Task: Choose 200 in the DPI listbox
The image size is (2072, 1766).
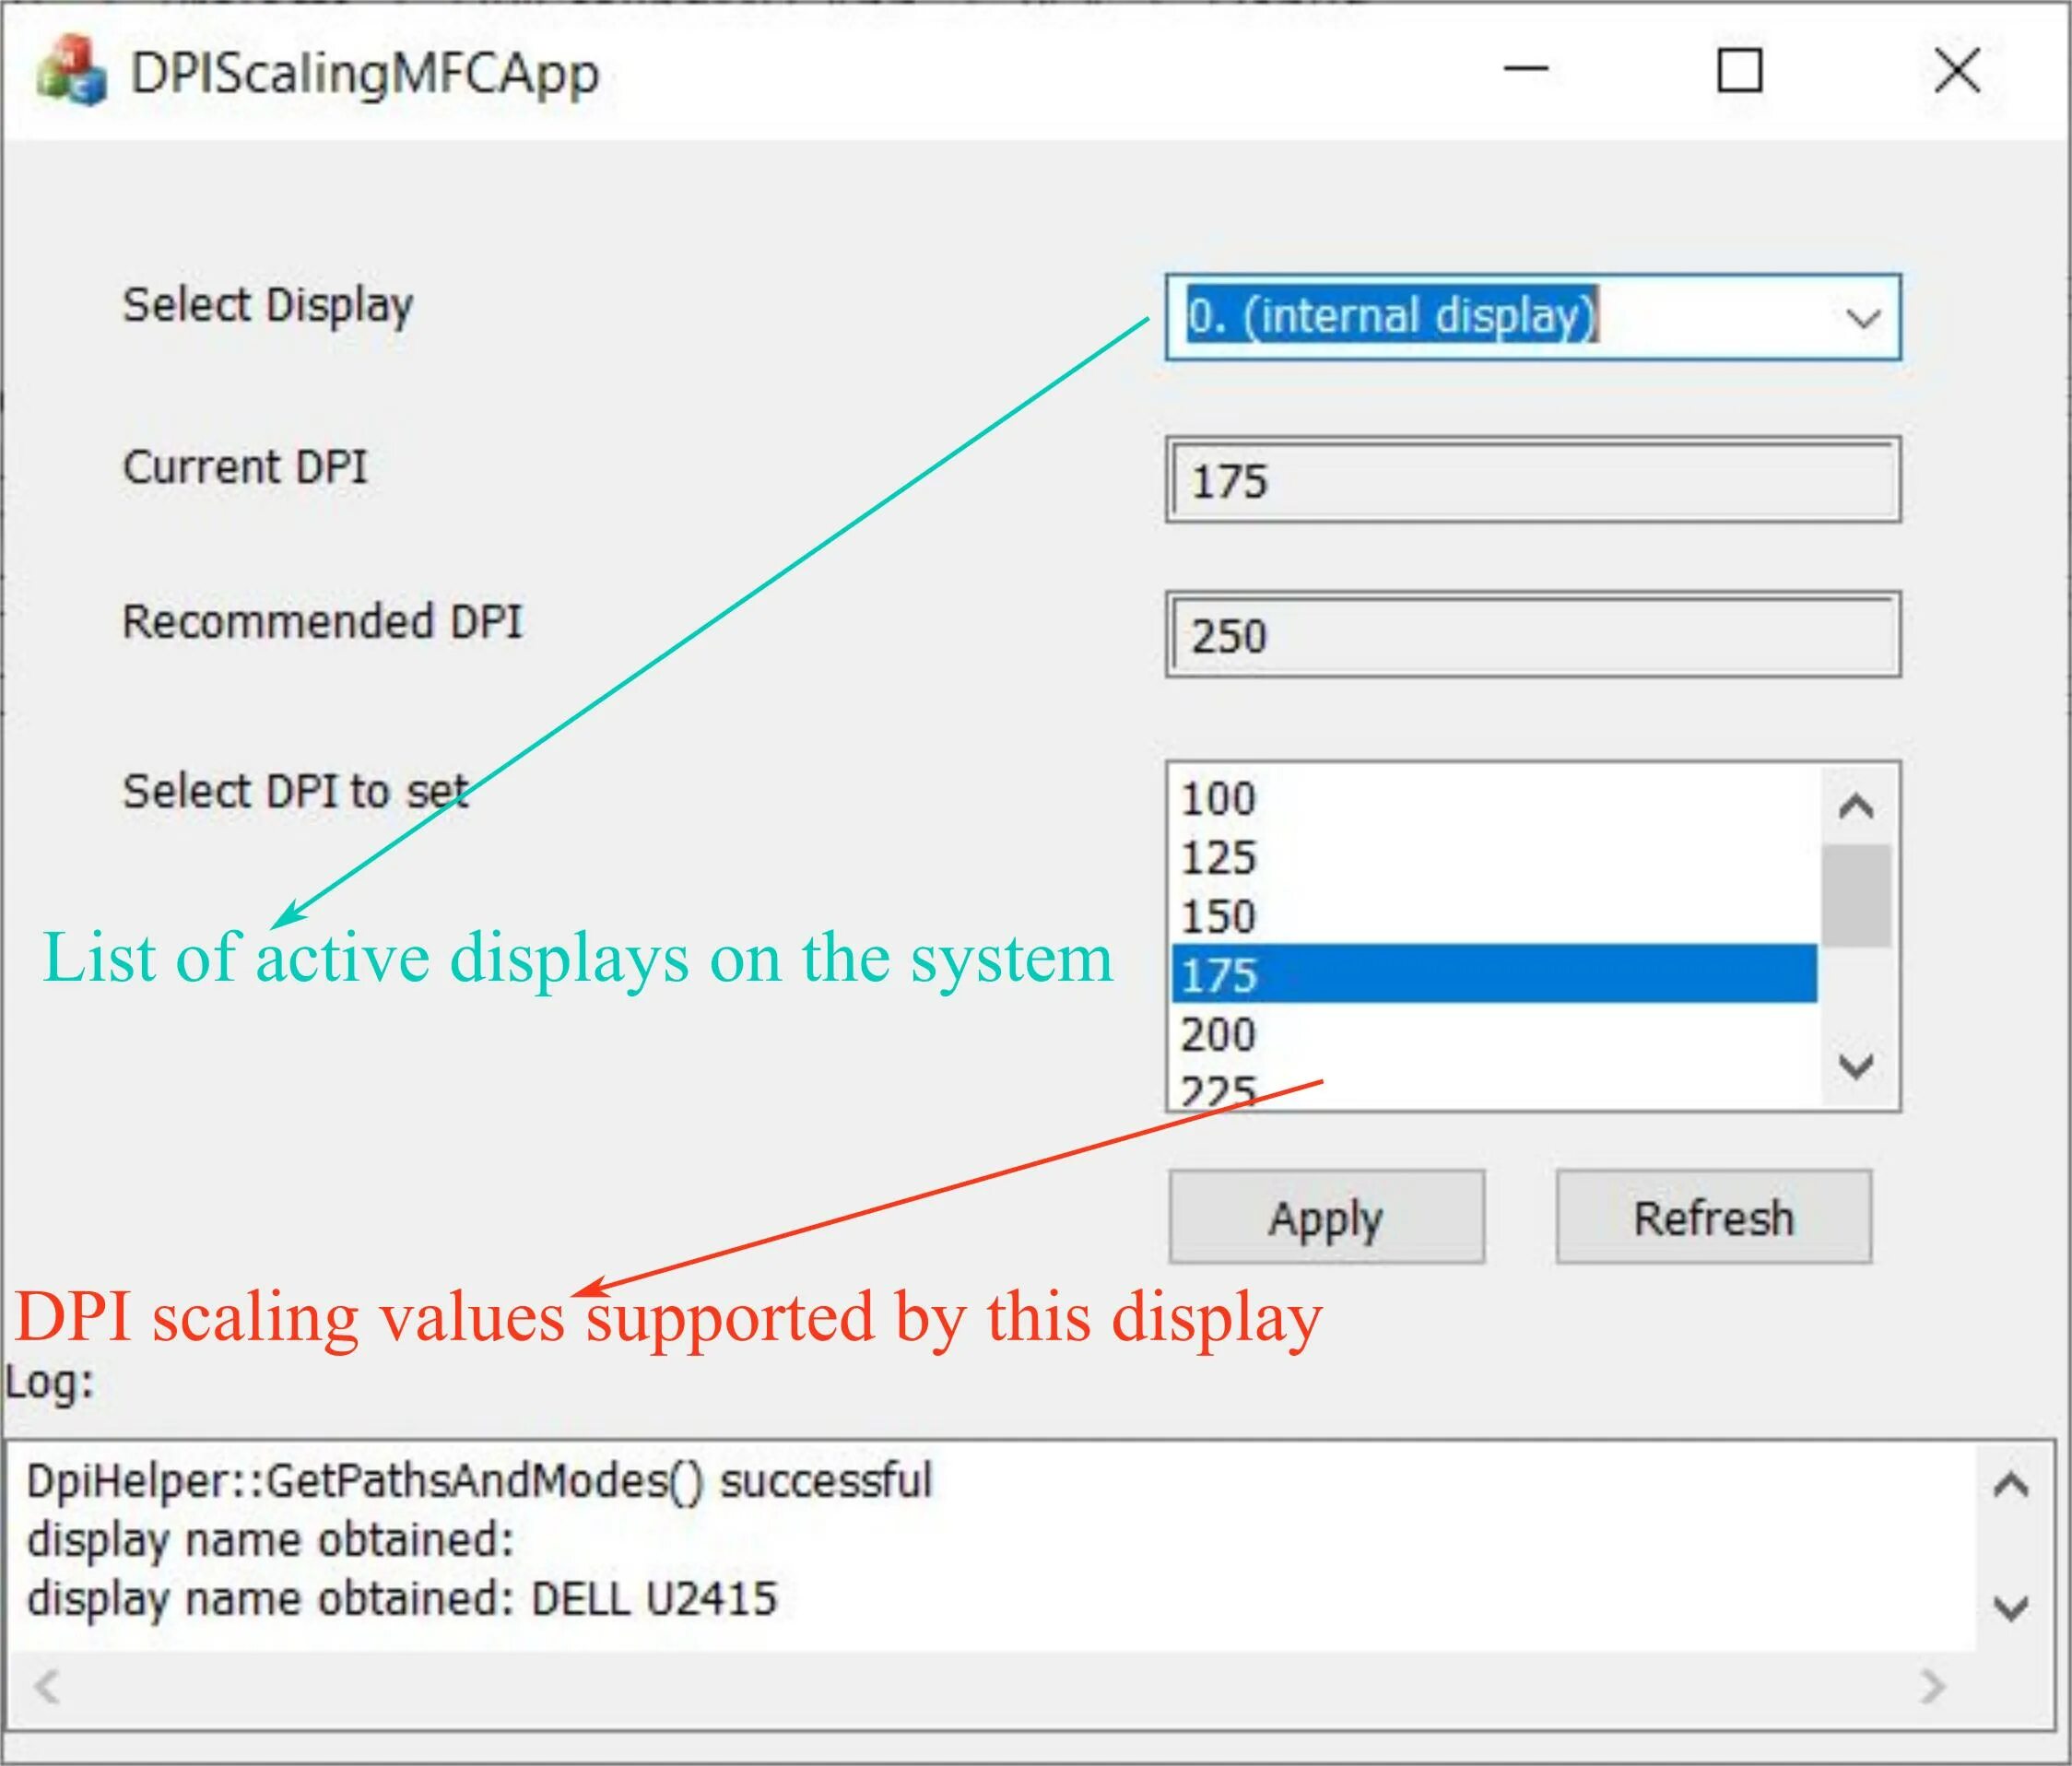Action: pyautogui.click(x=1219, y=1034)
